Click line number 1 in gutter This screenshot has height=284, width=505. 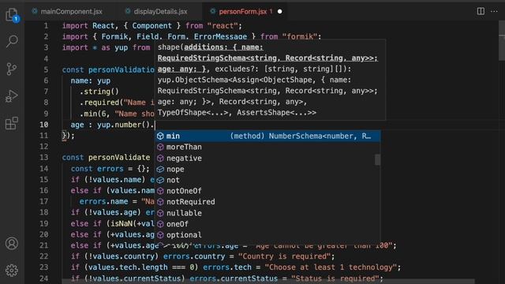click(x=46, y=26)
